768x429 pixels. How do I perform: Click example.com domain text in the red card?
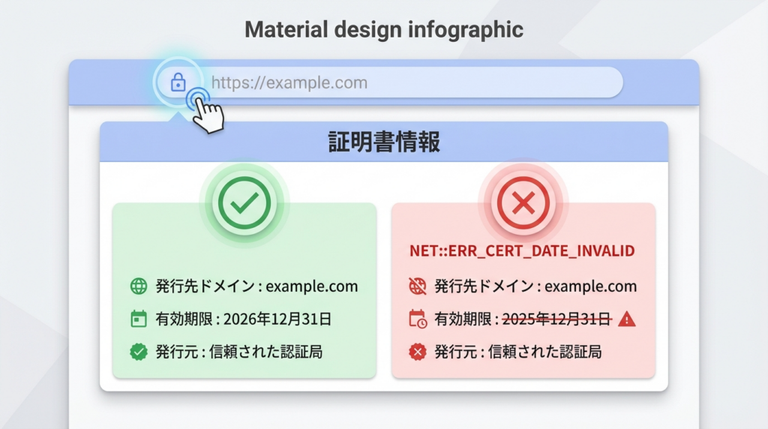[590, 286]
